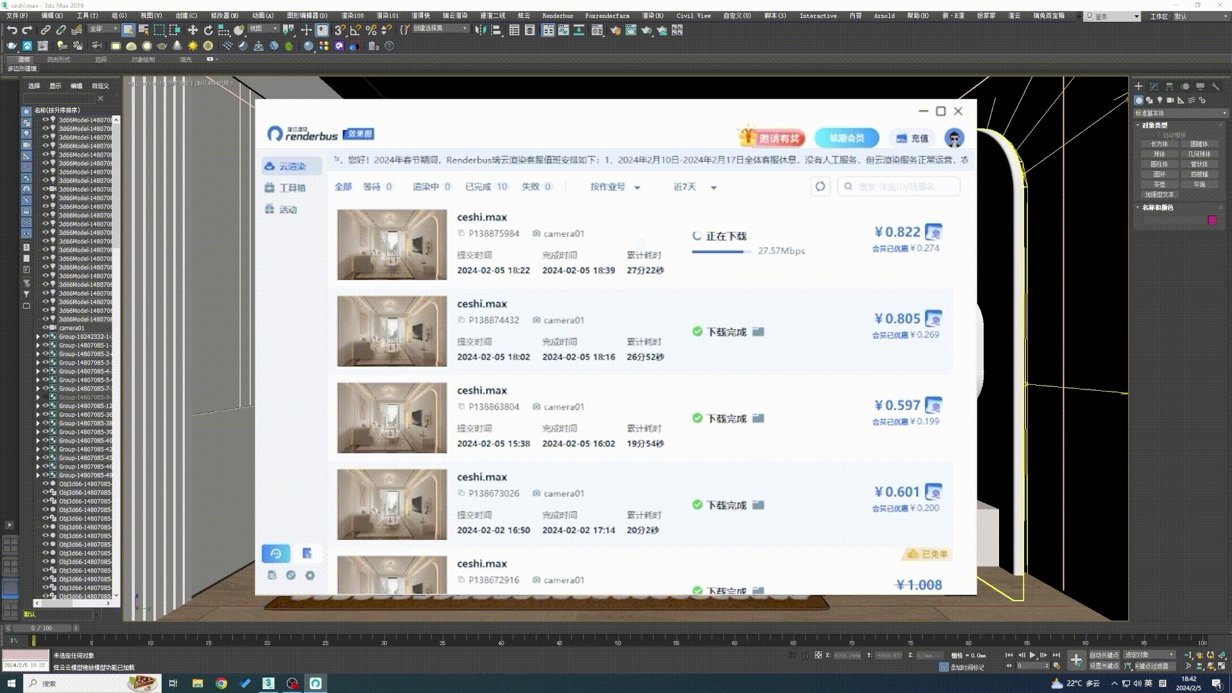Click the cost detail icon beside ¥0.822
1232x693 pixels.
934,232
